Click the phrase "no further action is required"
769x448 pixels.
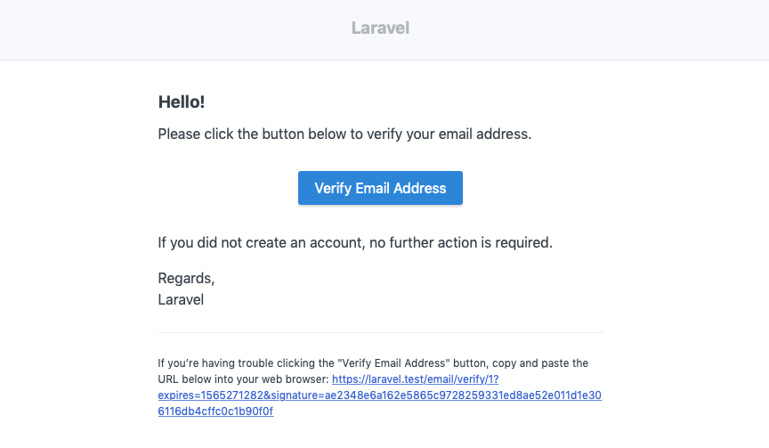pos(461,242)
